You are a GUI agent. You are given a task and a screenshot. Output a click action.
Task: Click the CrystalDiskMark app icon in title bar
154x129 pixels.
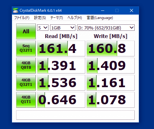pyautogui.click(x=16, y=10)
